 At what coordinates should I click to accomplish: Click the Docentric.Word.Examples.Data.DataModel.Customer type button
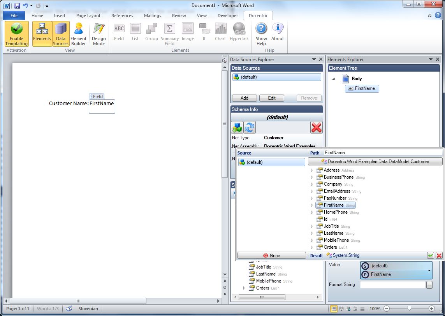[x=375, y=162]
